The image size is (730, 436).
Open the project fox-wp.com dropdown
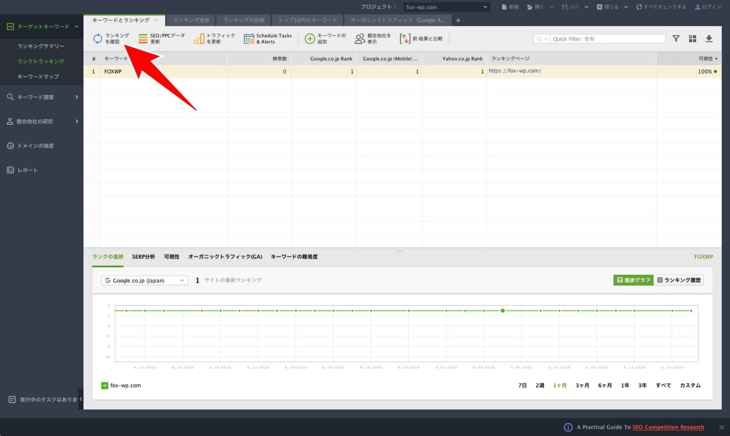tap(447, 7)
